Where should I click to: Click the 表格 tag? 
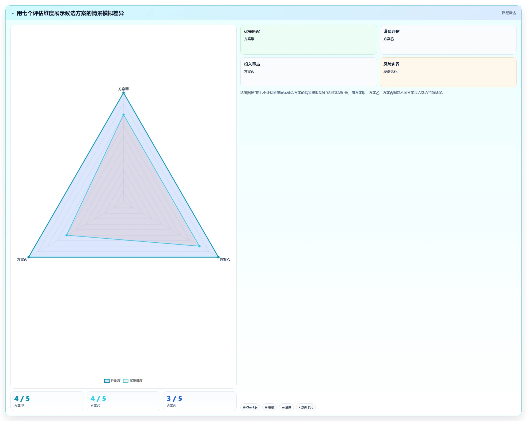coord(270,407)
